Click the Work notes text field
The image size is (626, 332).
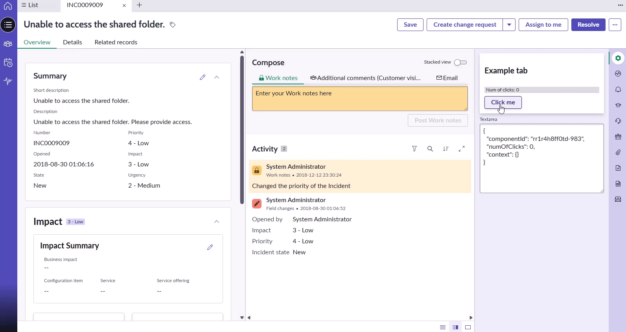coord(360,99)
